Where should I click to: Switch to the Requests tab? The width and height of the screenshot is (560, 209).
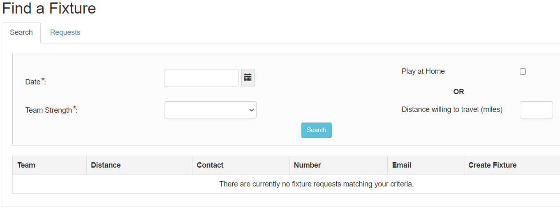pos(65,32)
